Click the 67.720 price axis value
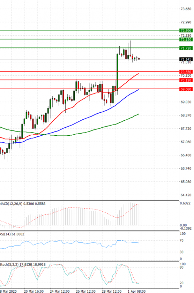This screenshot has width=194, height=293. tap(186, 128)
